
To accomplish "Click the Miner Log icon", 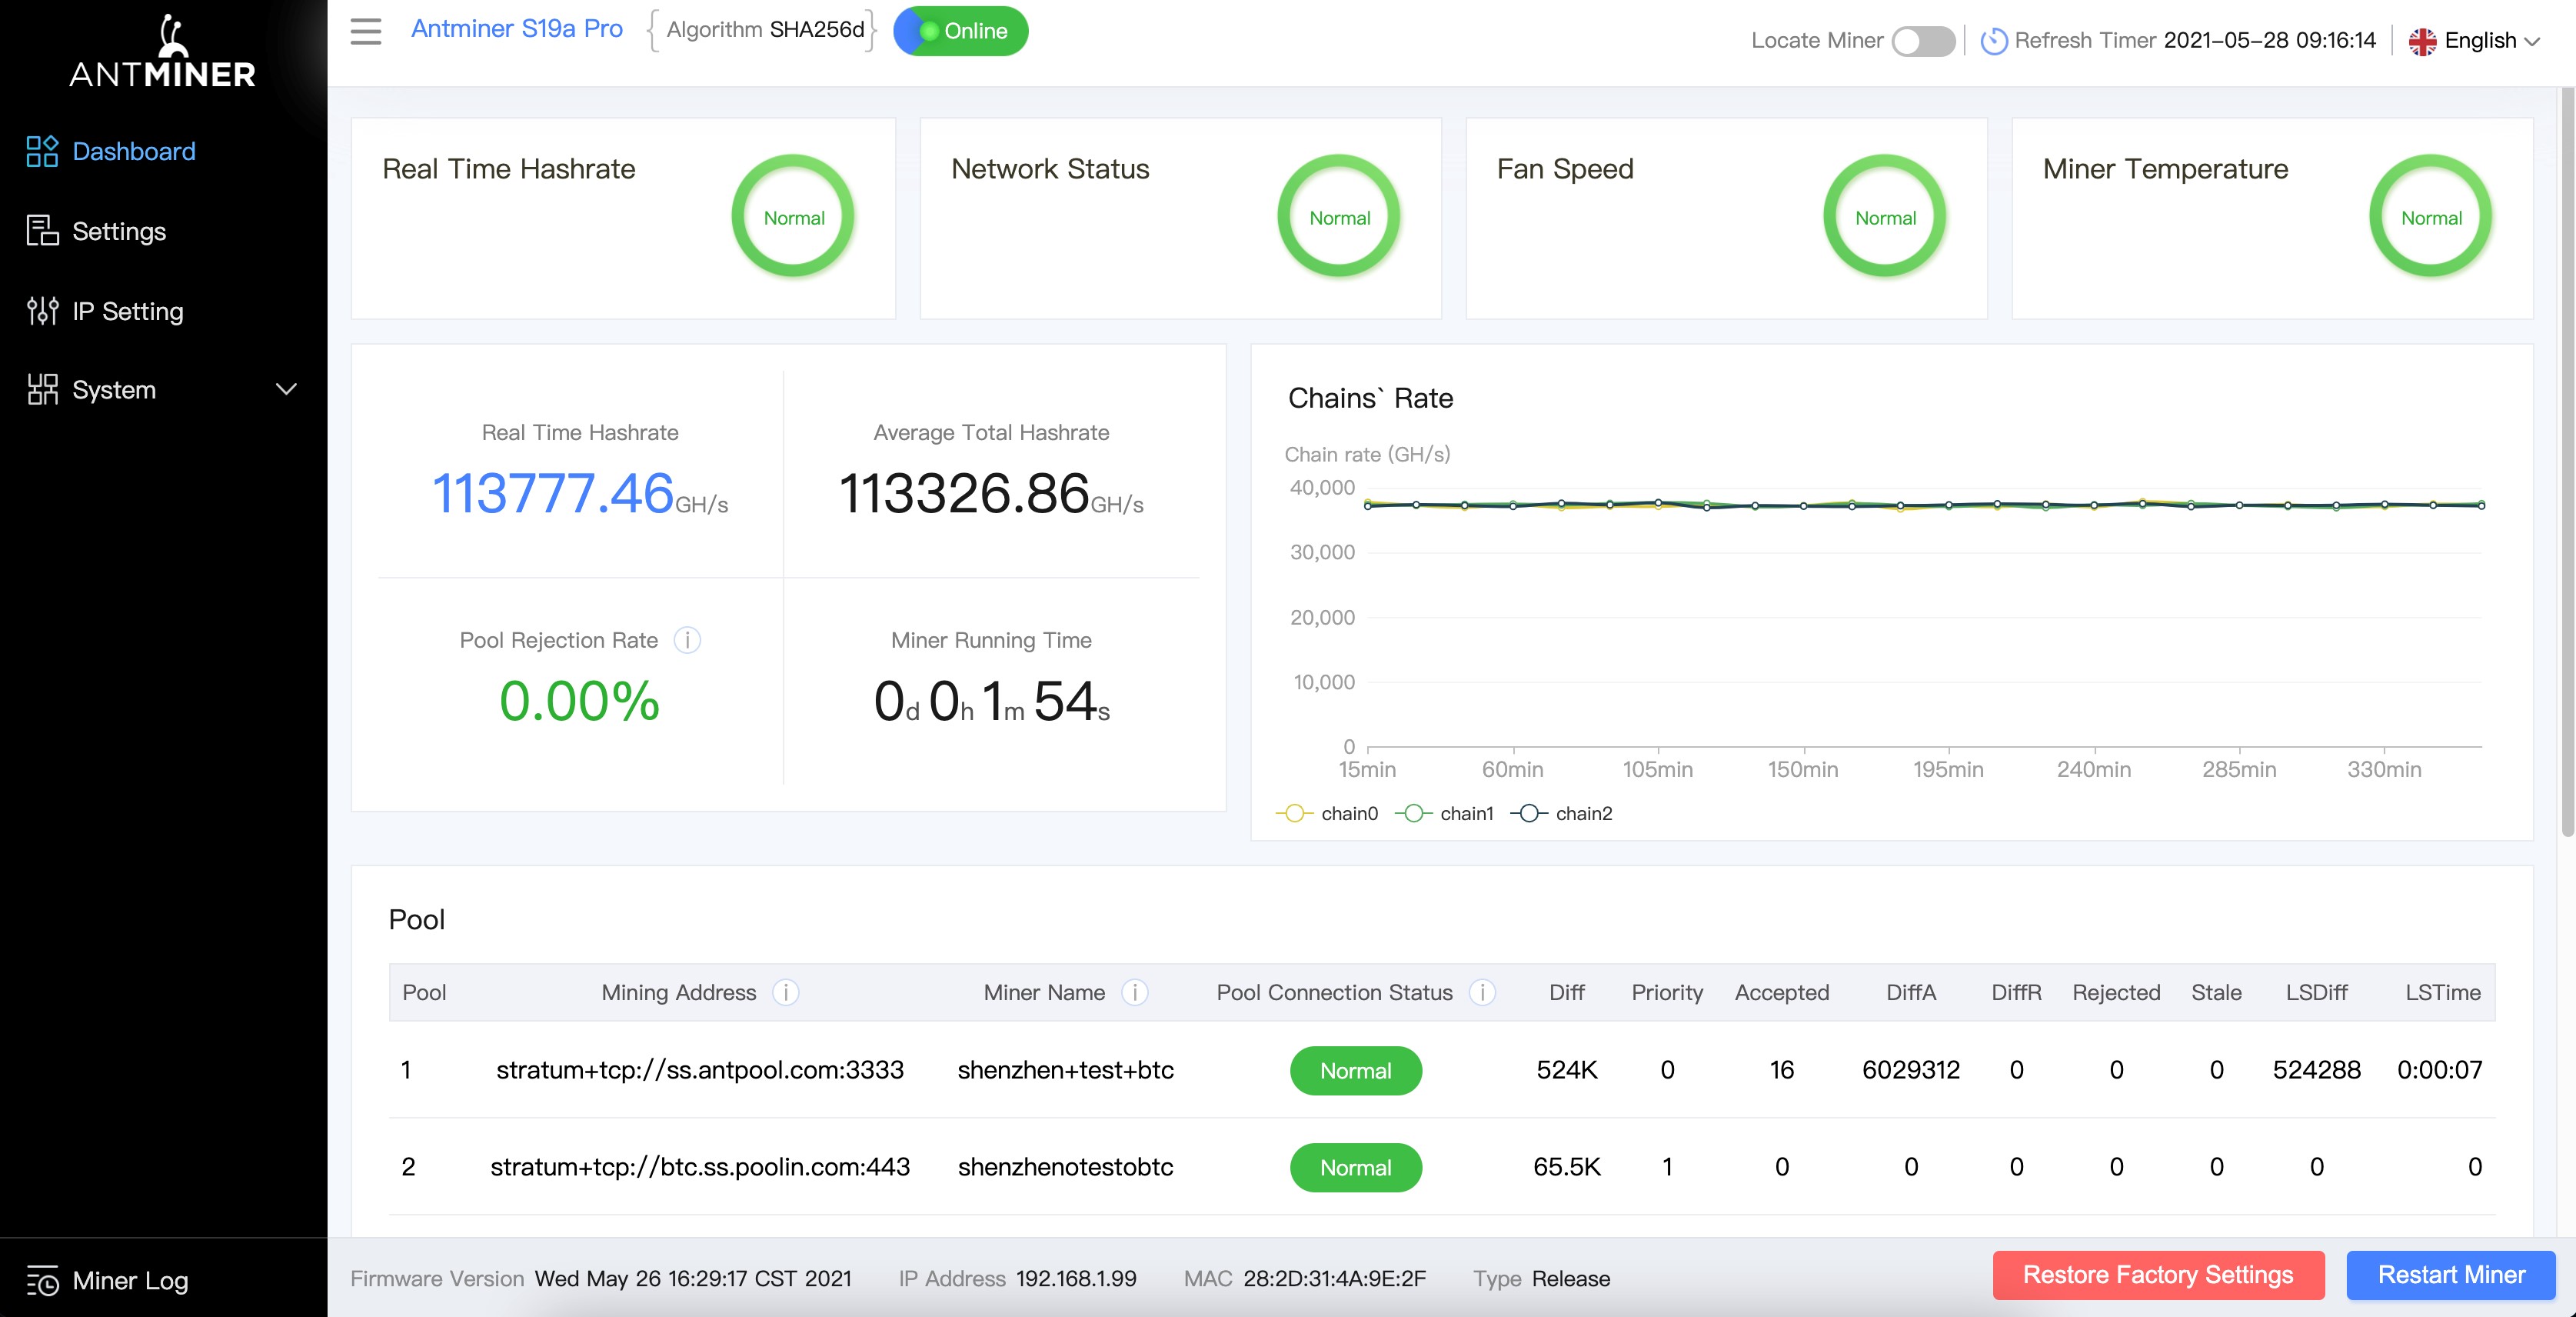I will pos(42,1281).
